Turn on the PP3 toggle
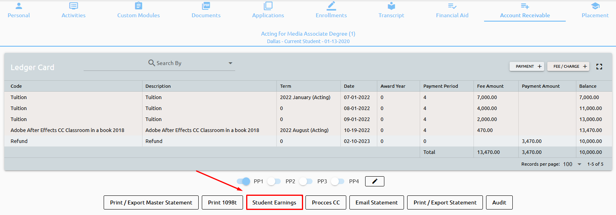The height and width of the screenshot is (215, 616). [306, 181]
